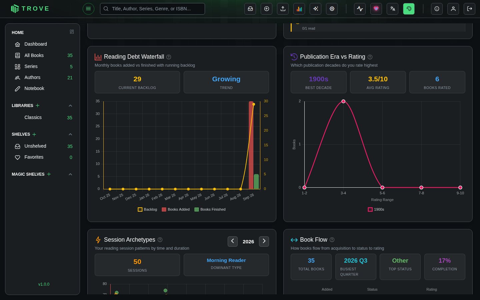Click the green theme palette icon
Viewport: 480px width, 300px height.
click(x=409, y=9)
